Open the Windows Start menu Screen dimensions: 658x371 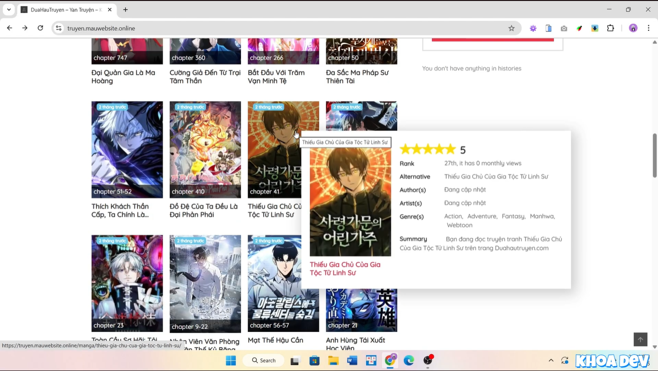(231, 360)
